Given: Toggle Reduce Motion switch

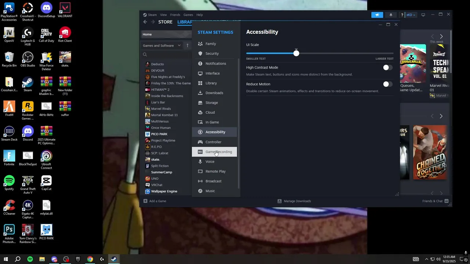Looking at the screenshot, I should coord(388,84).
